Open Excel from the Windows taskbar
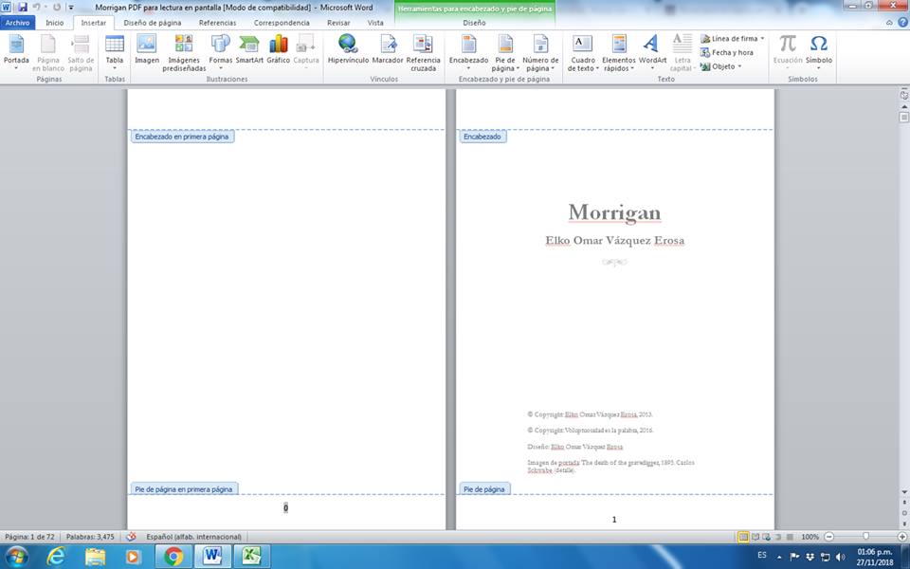This screenshot has height=569, width=910. pyautogui.click(x=252, y=556)
